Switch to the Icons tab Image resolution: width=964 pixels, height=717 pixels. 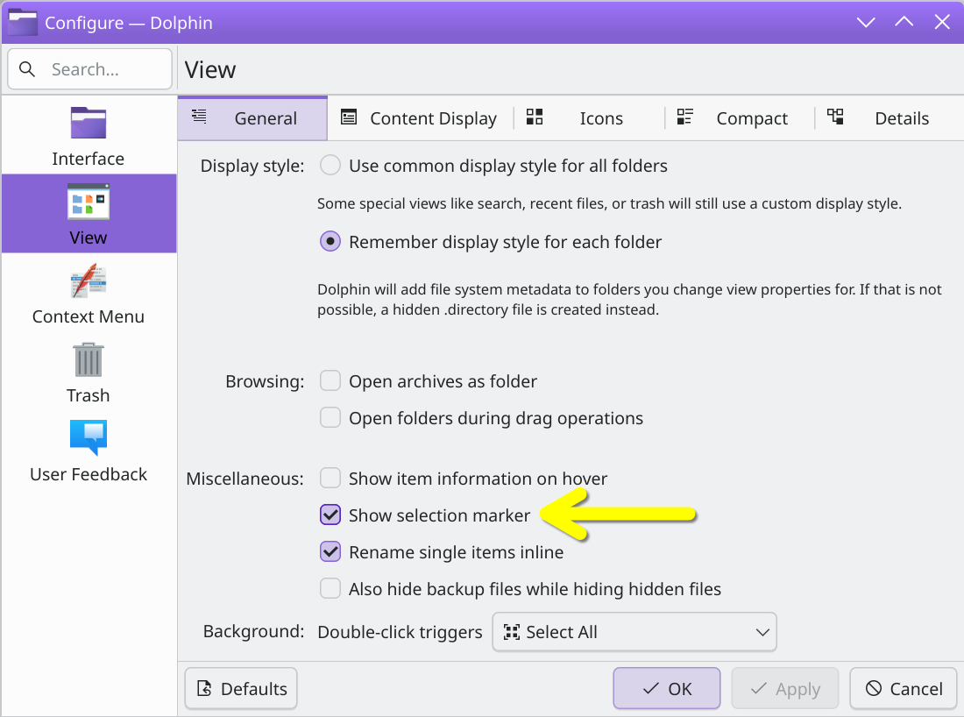tap(588, 118)
